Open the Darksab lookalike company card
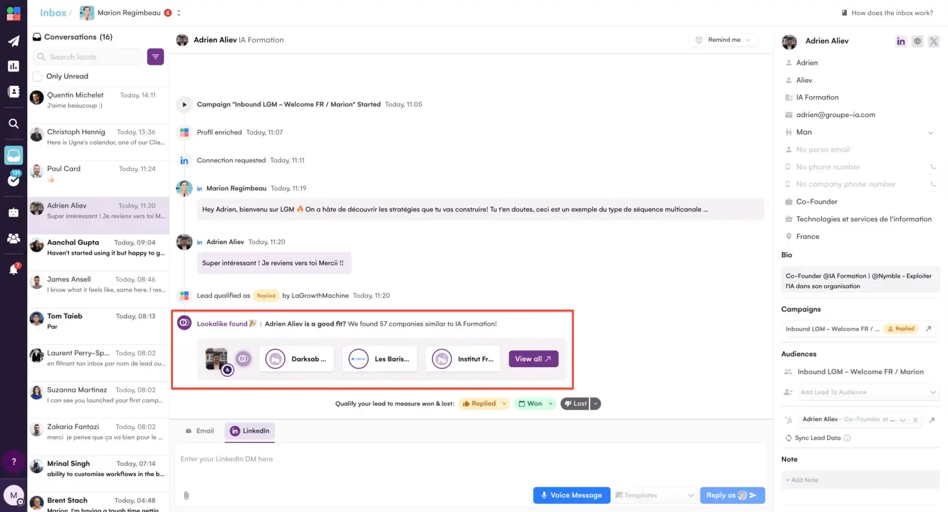Viewport: 948px width, 512px height. (x=297, y=359)
